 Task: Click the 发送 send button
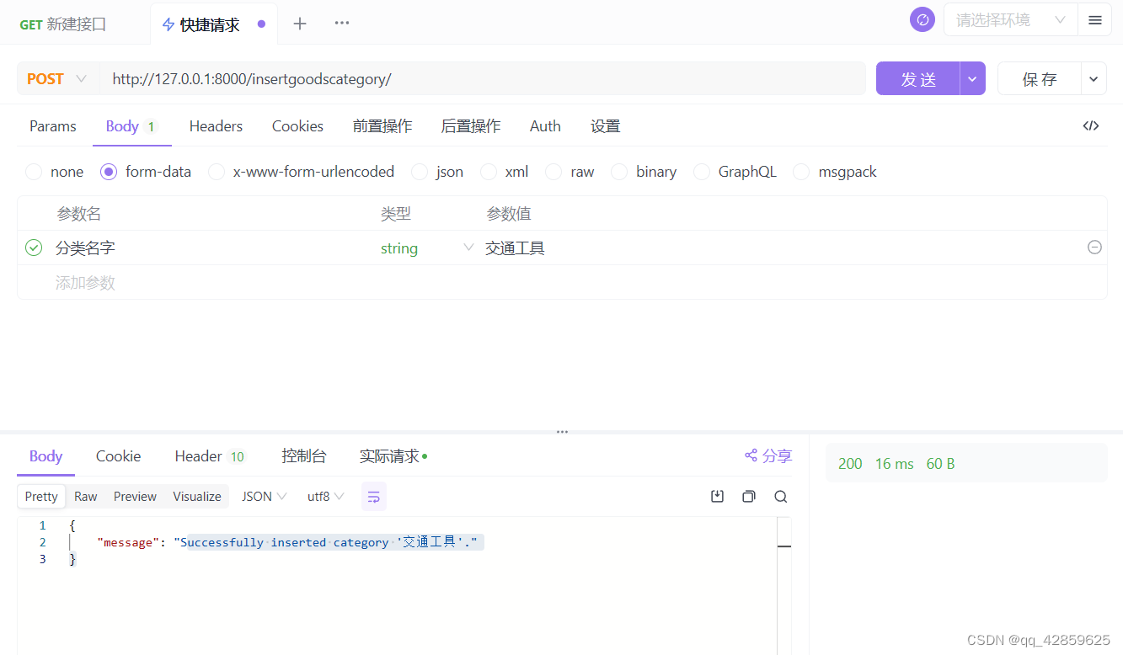pos(918,78)
